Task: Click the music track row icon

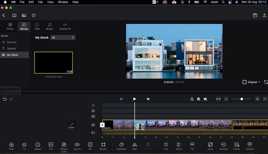Action: click(93, 105)
